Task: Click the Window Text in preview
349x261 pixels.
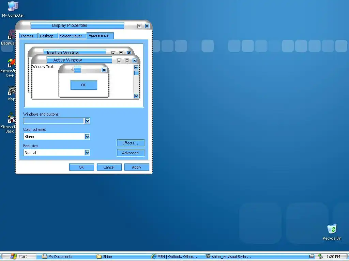Action: coord(43,67)
